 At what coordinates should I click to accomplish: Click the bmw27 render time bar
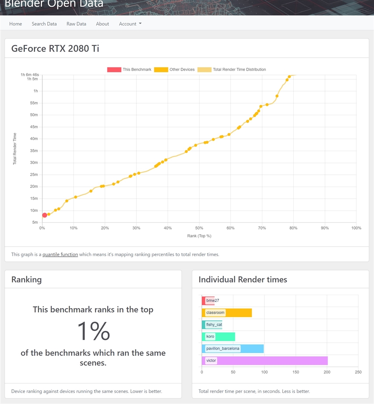pyautogui.click(x=208, y=301)
